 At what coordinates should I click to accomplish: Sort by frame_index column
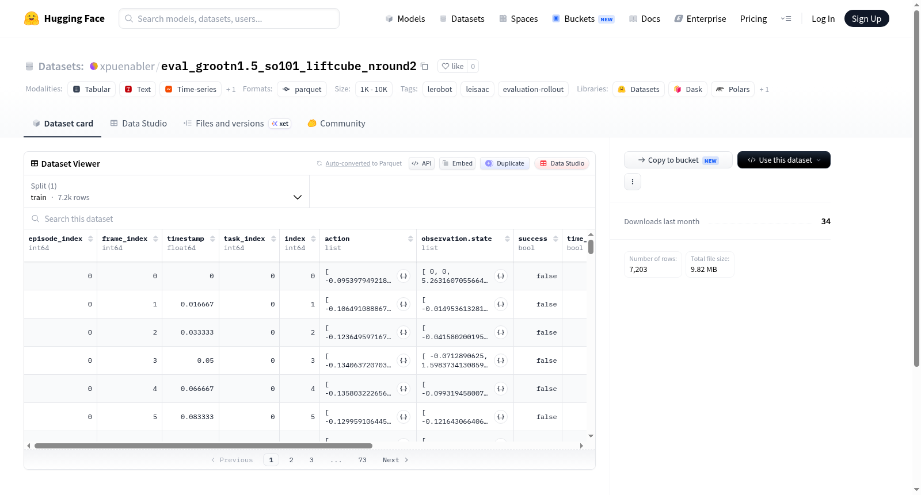(155, 239)
